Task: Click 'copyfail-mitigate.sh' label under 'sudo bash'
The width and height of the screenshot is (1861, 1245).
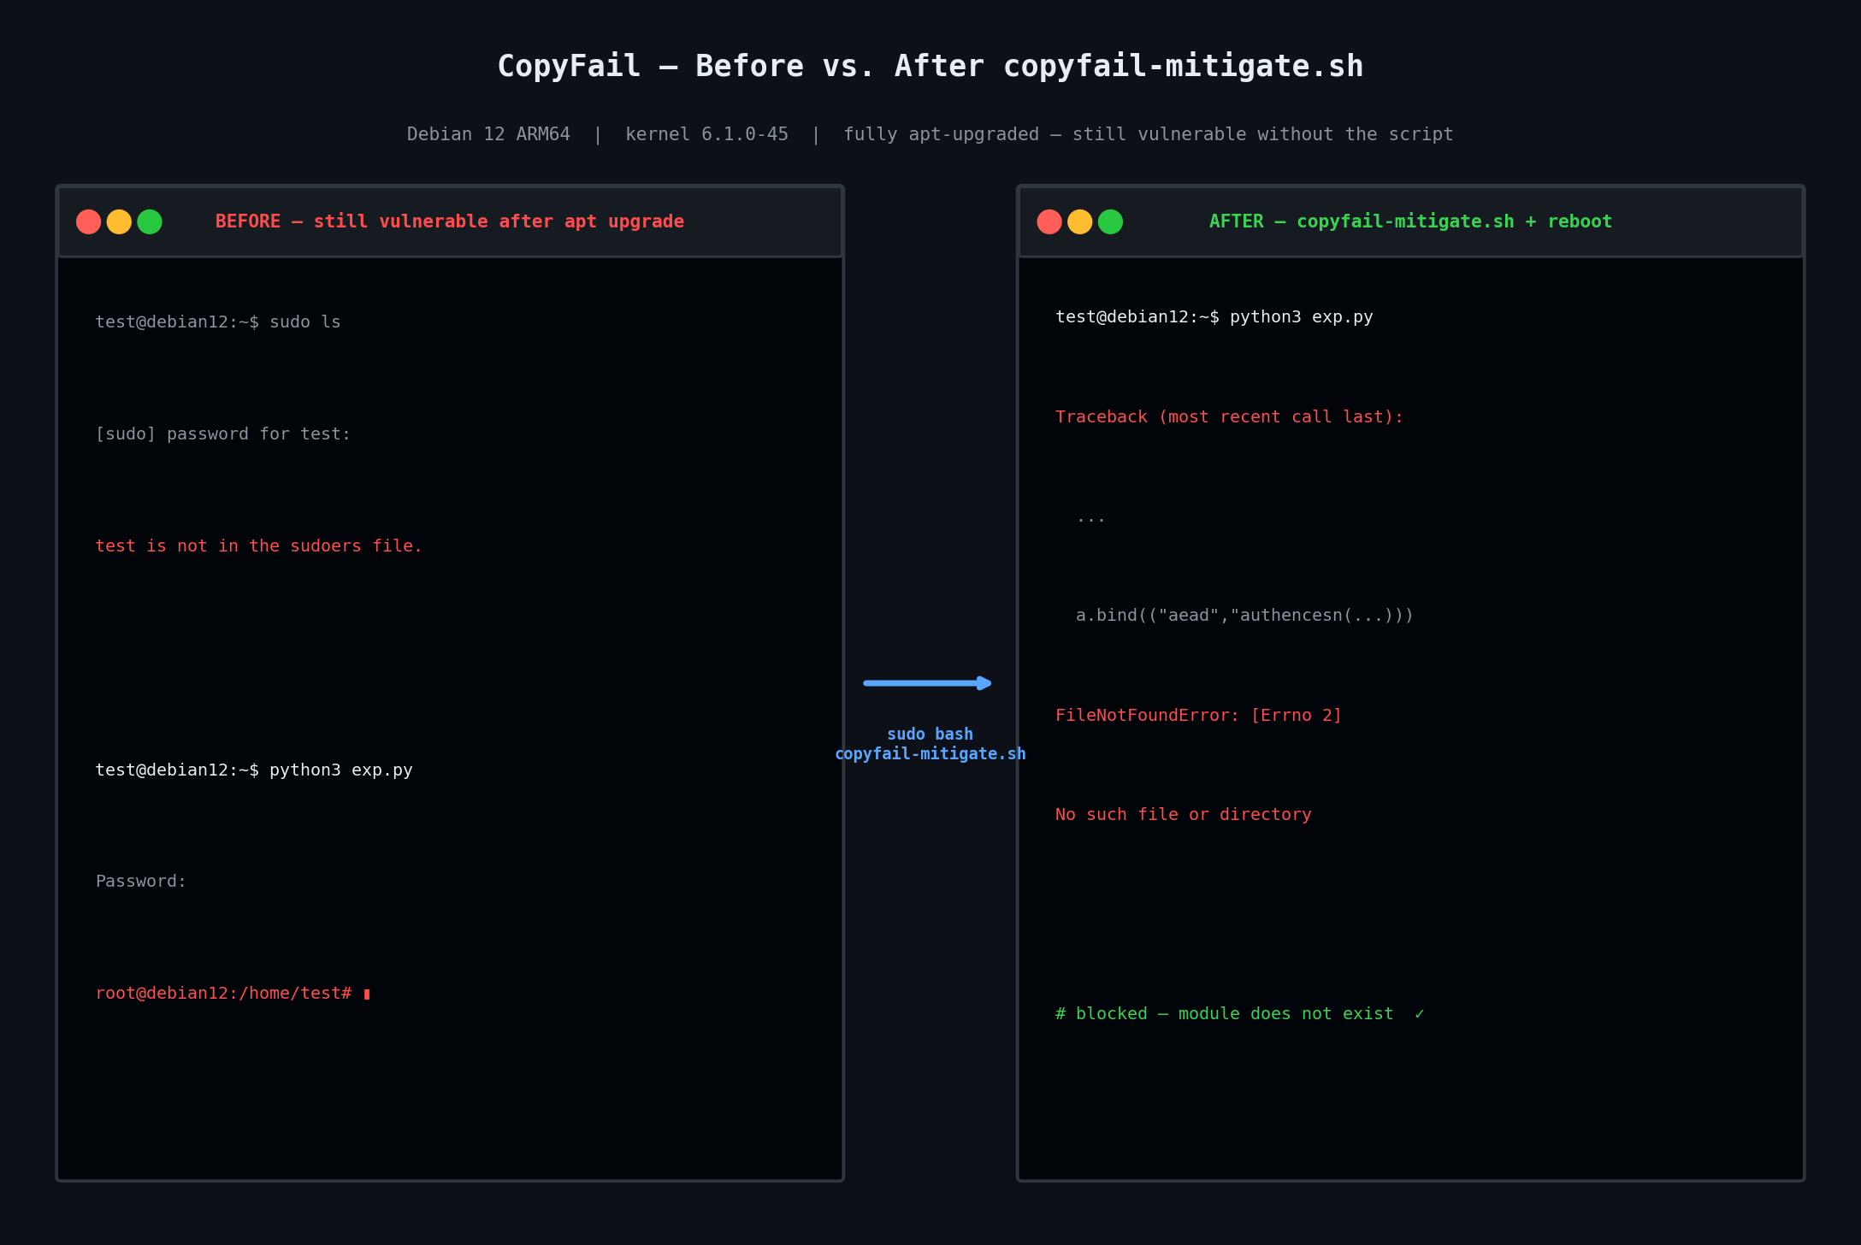Action: 930,754
